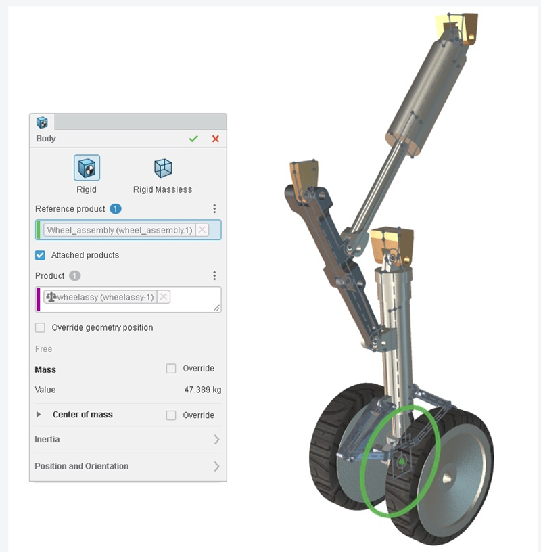Select the Rigid body type icon
This screenshot has width=541, height=552.
pos(87,168)
